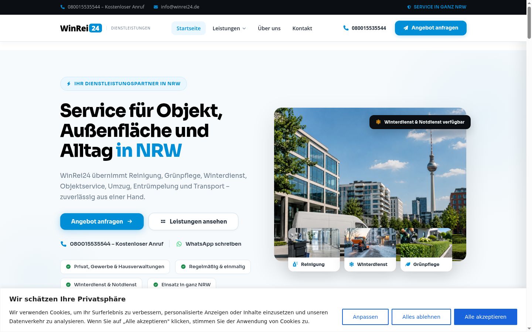Click WhatsApp schreiben link
Viewport: 532px width, 332px height.
coord(209,244)
